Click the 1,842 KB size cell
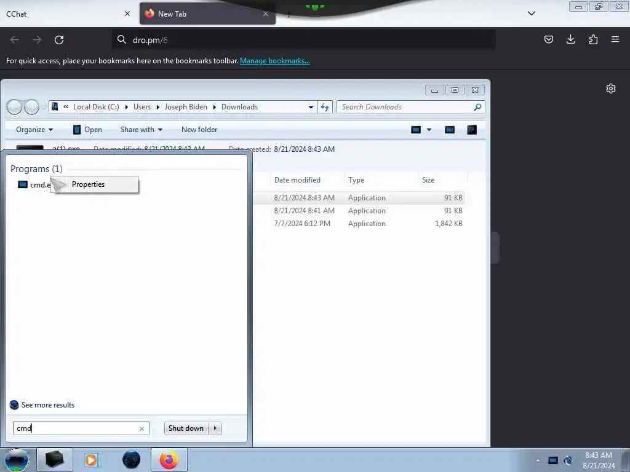 [449, 224]
